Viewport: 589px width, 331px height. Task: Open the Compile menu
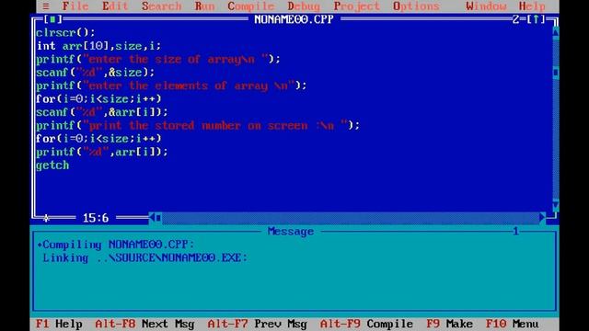click(x=251, y=6)
